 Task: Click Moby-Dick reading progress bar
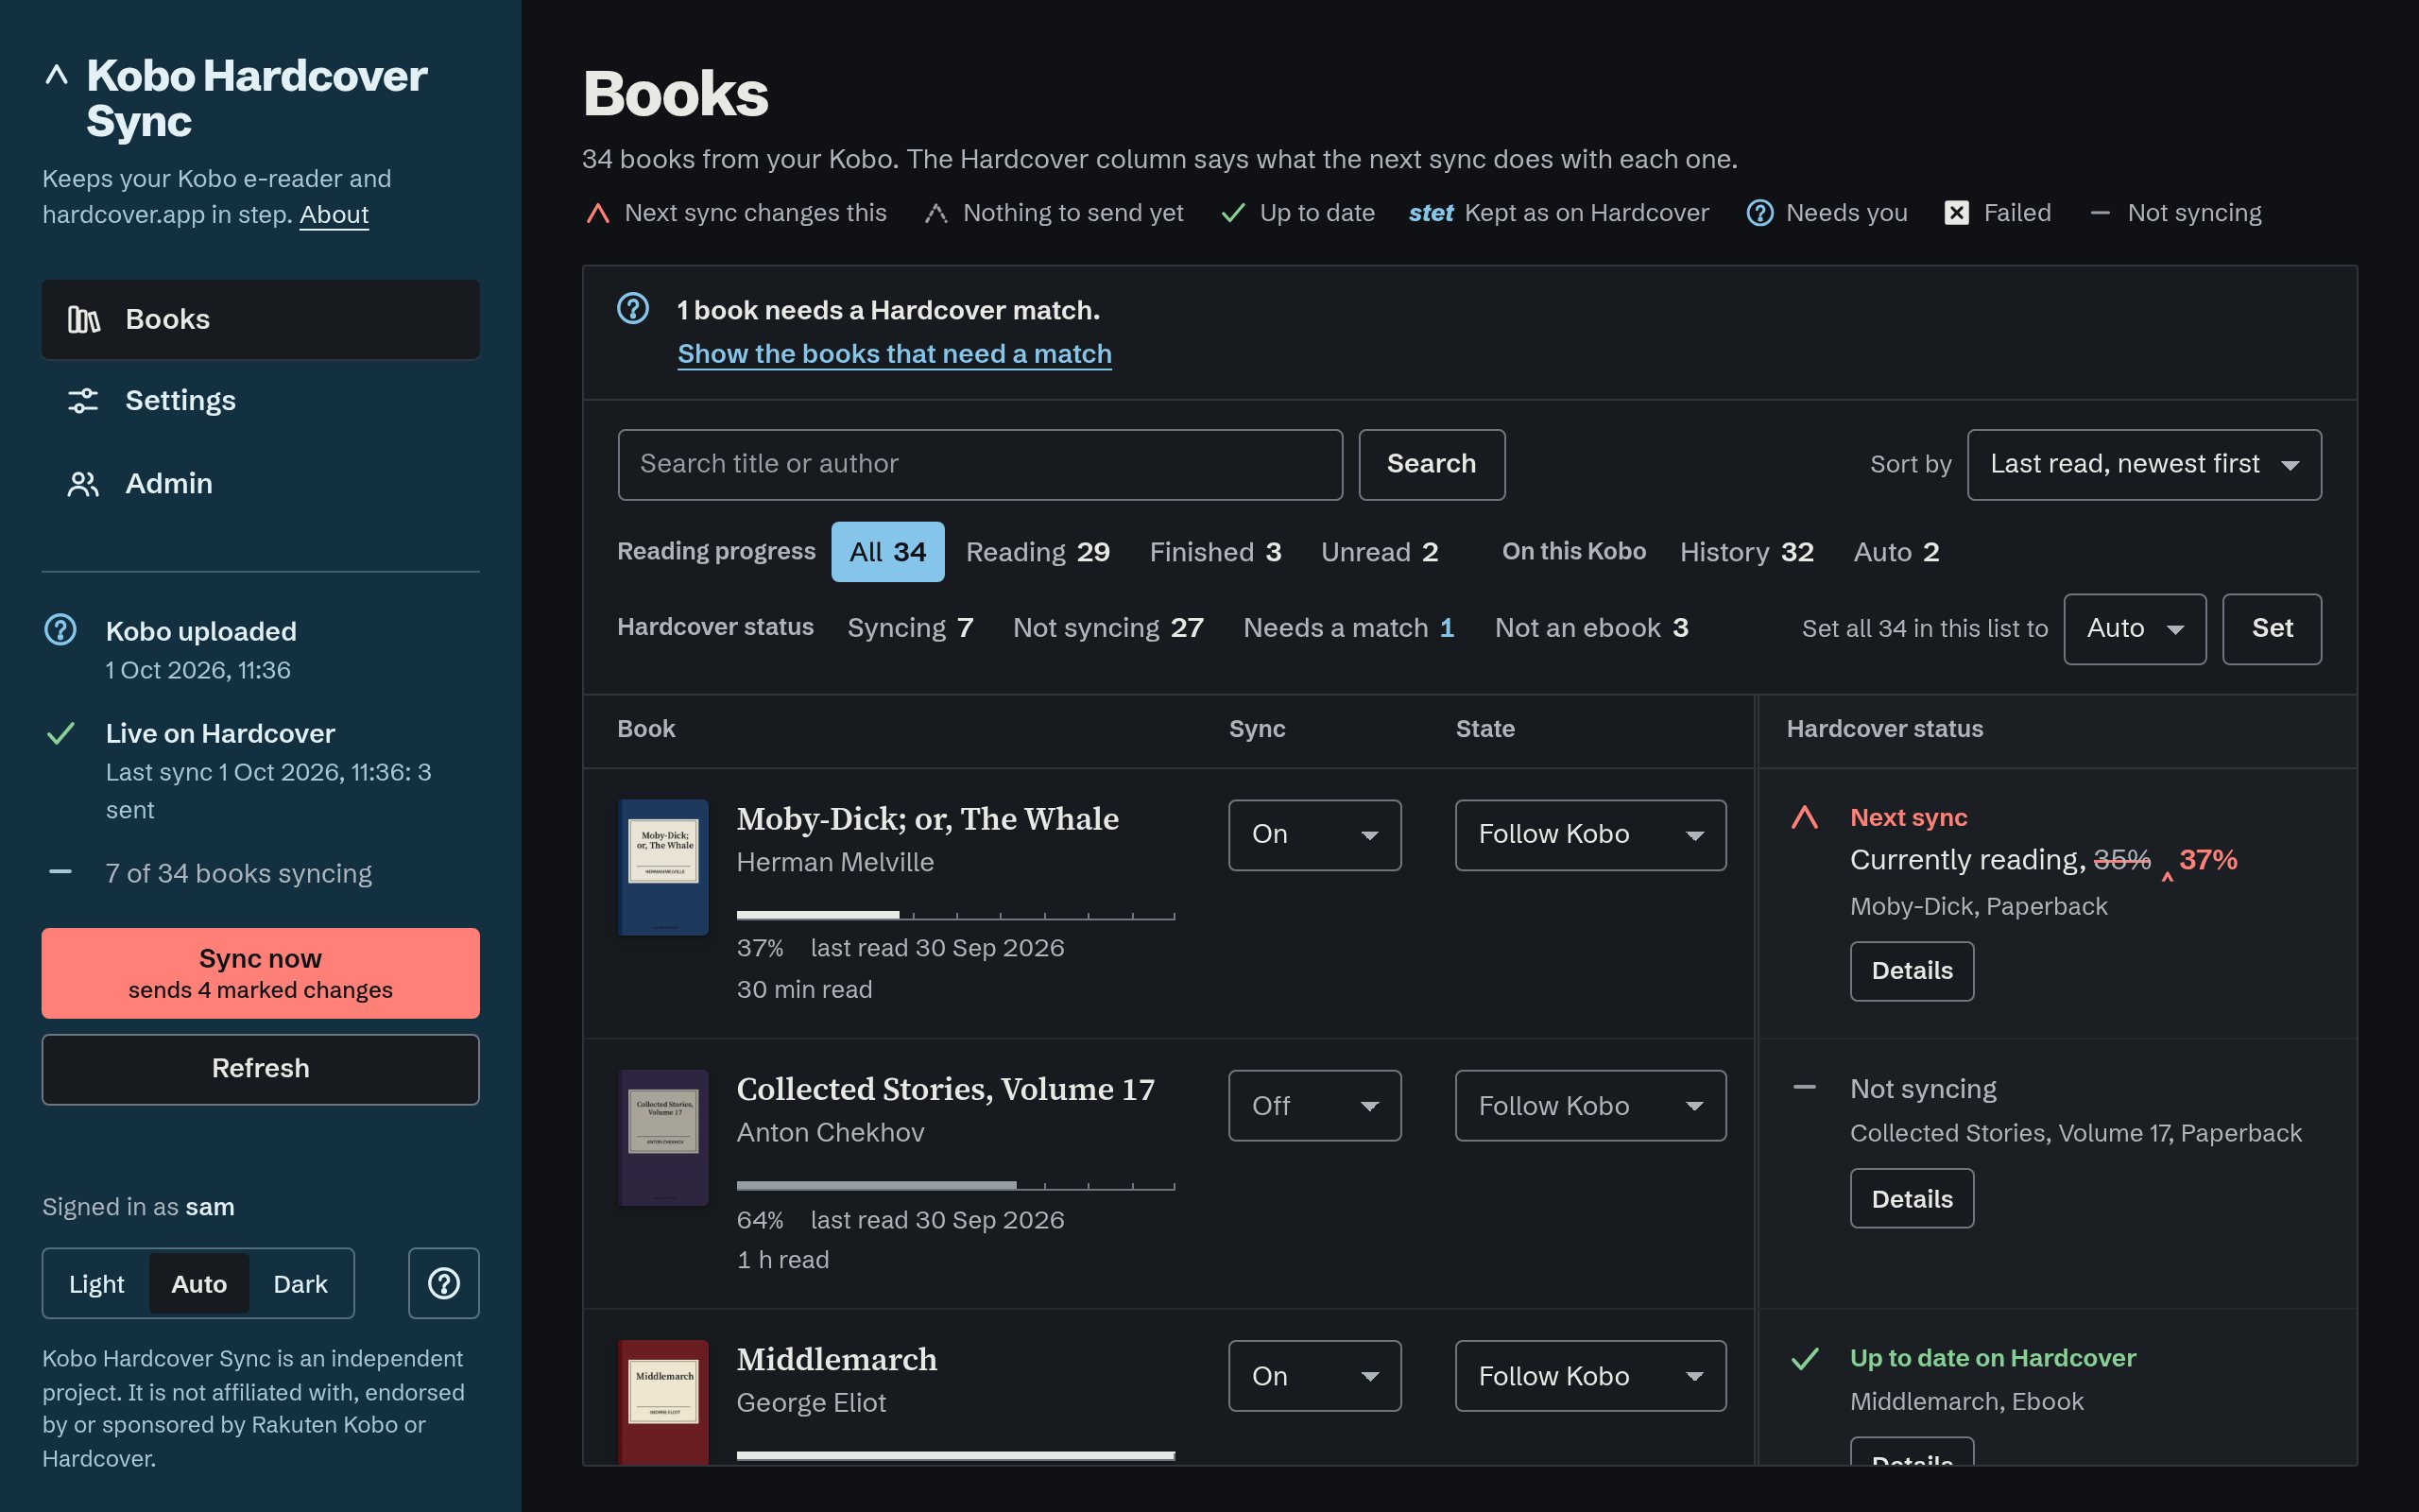(955, 915)
